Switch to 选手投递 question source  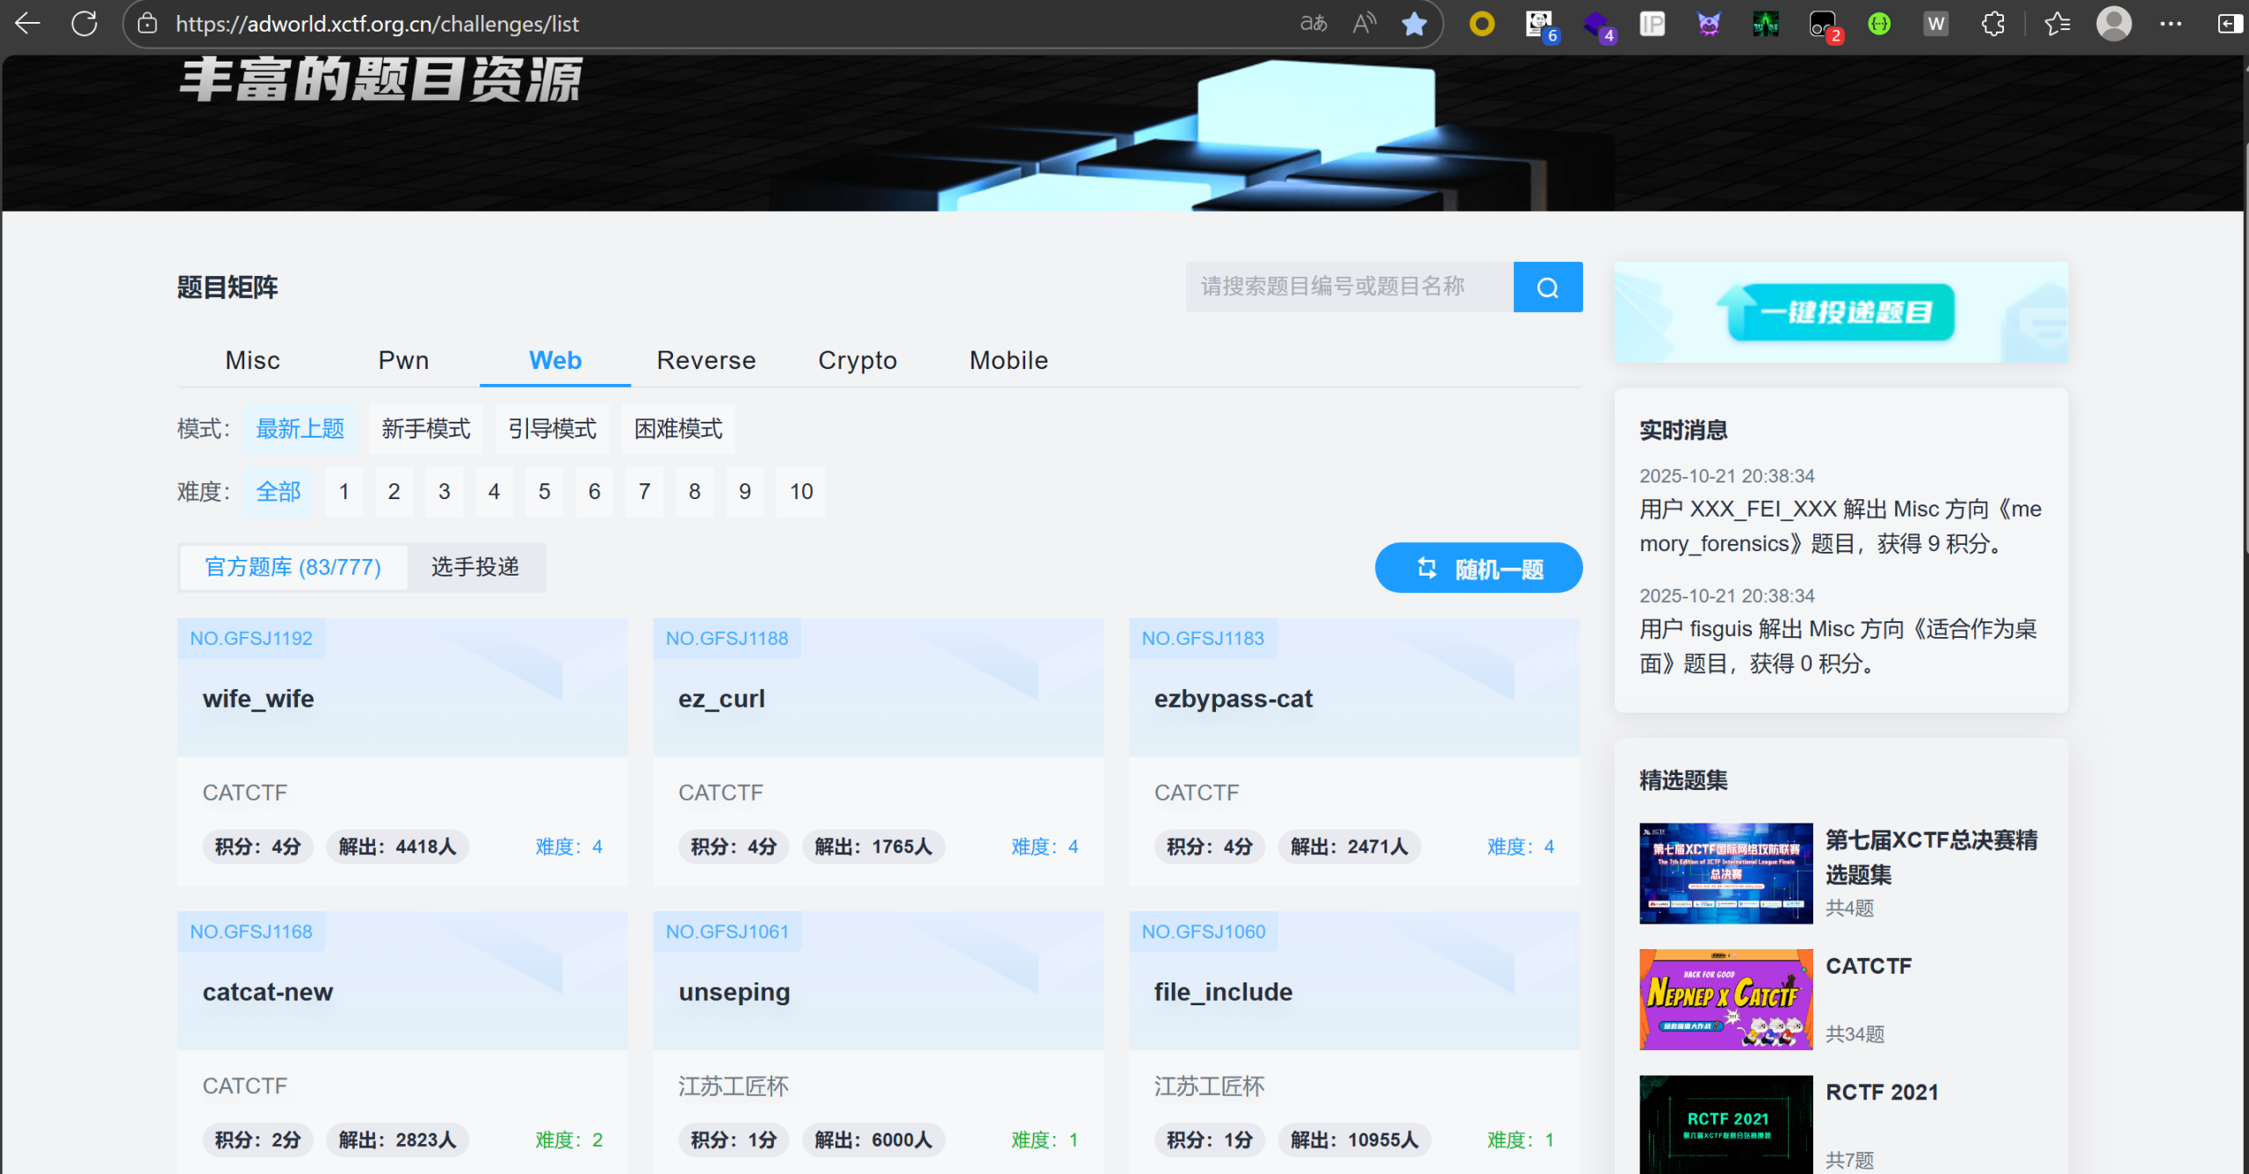(475, 567)
